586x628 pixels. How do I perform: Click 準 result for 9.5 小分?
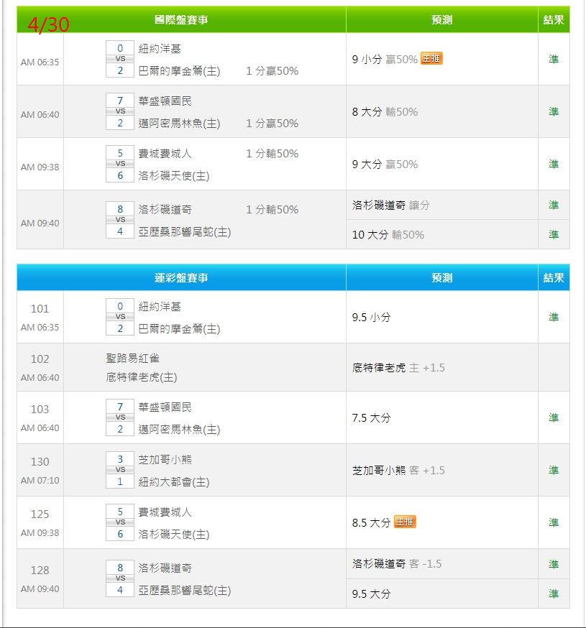point(554,317)
